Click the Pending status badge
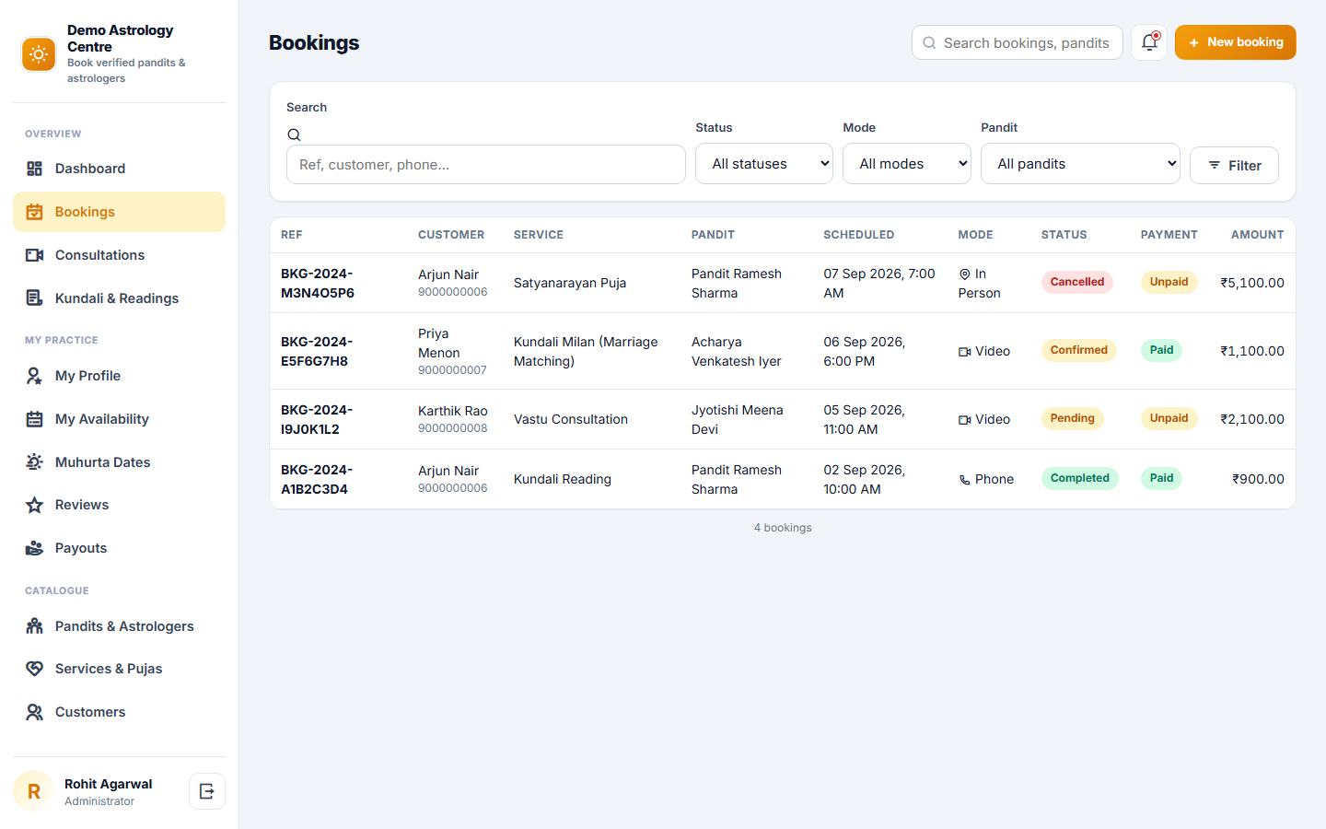The width and height of the screenshot is (1326, 829). click(1073, 418)
